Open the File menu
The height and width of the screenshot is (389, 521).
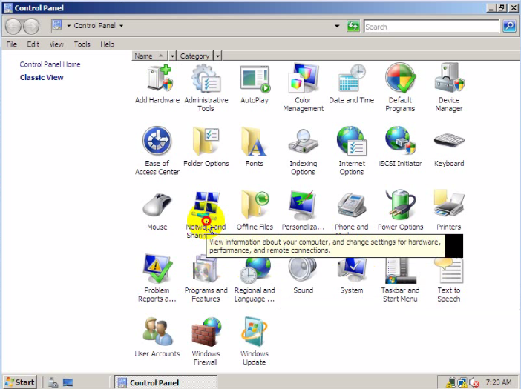(x=12, y=44)
